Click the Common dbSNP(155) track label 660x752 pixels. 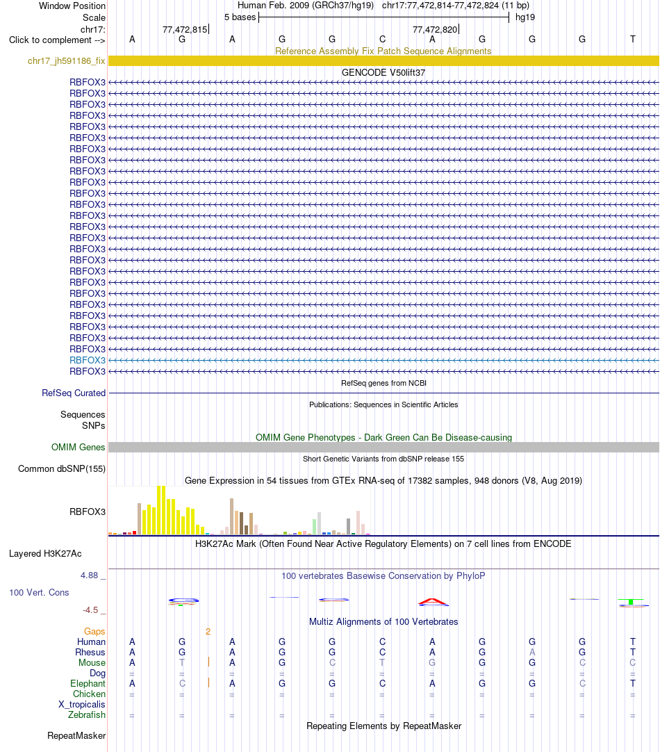62,468
